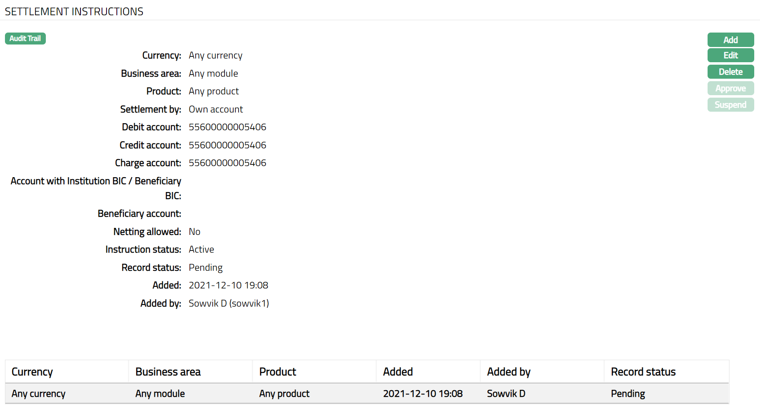Click the Any product cell in table row

click(x=284, y=394)
